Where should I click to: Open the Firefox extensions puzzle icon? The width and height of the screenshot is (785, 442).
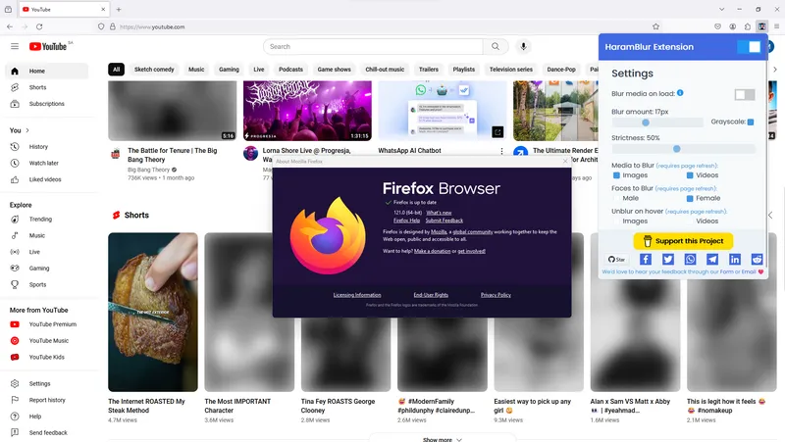[747, 26]
